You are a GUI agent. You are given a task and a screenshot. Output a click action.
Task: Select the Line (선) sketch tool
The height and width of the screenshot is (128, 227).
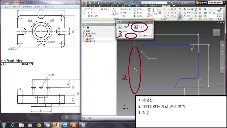pyautogui.click(x=85, y=12)
